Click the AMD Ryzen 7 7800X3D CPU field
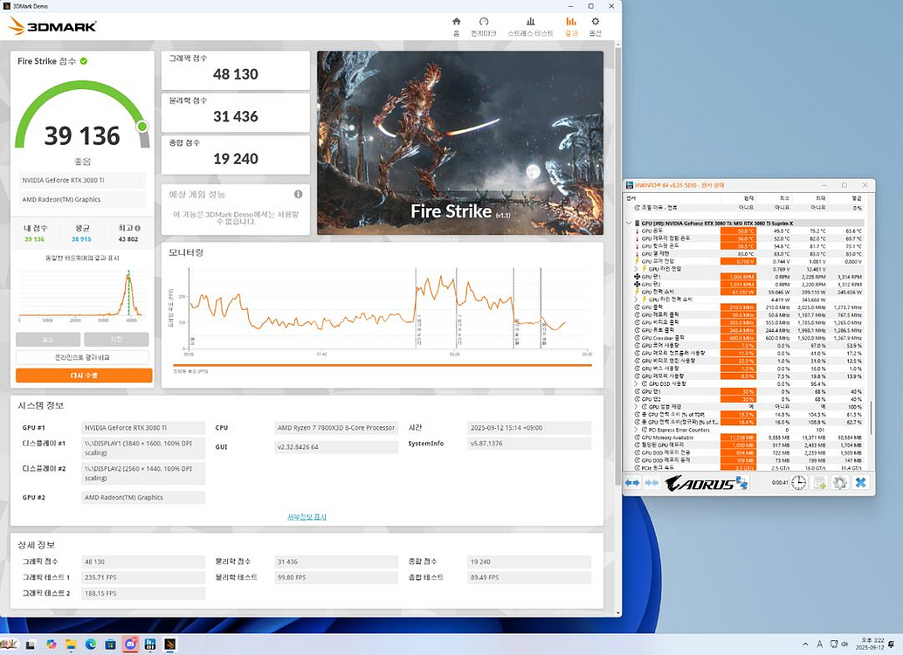The width and height of the screenshot is (903, 655). (x=336, y=428)
